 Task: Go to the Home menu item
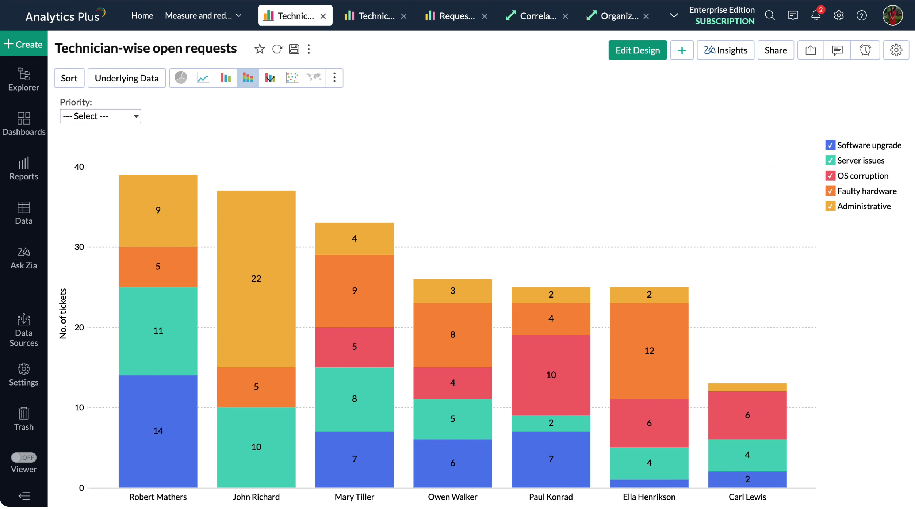click(142, 16)
